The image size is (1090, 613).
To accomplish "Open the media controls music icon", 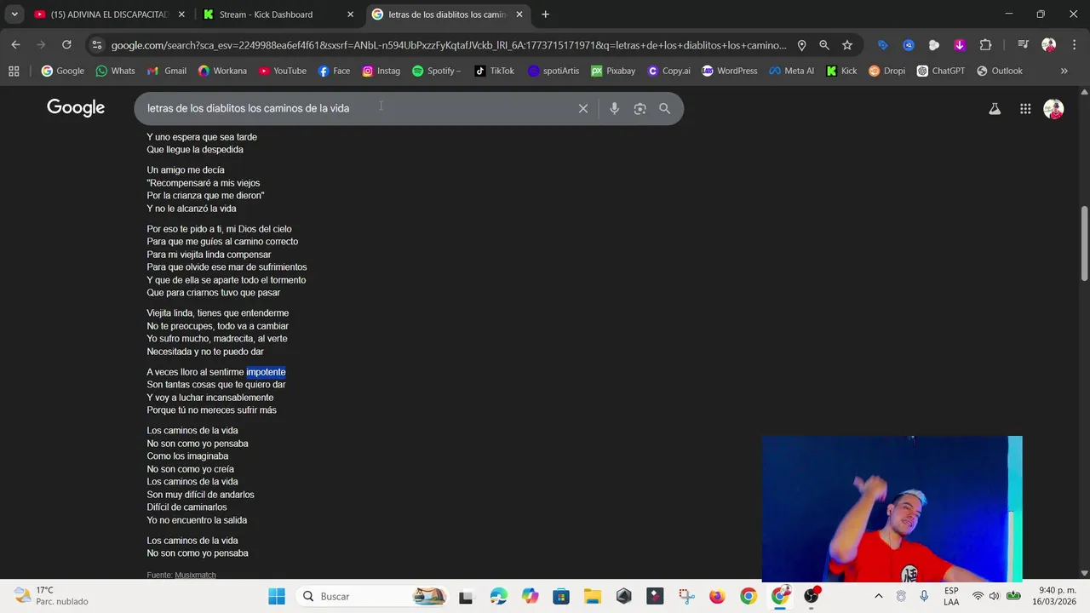I will point(1024,45).
